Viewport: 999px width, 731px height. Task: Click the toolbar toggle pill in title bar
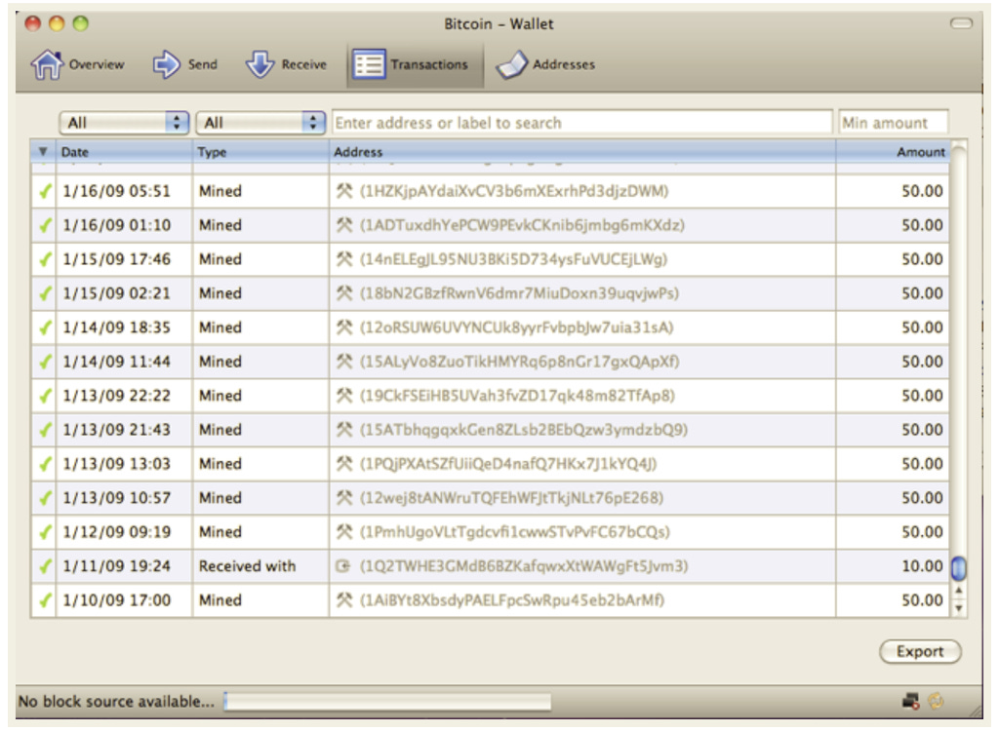pyautogui.click(x=961, y=23)
